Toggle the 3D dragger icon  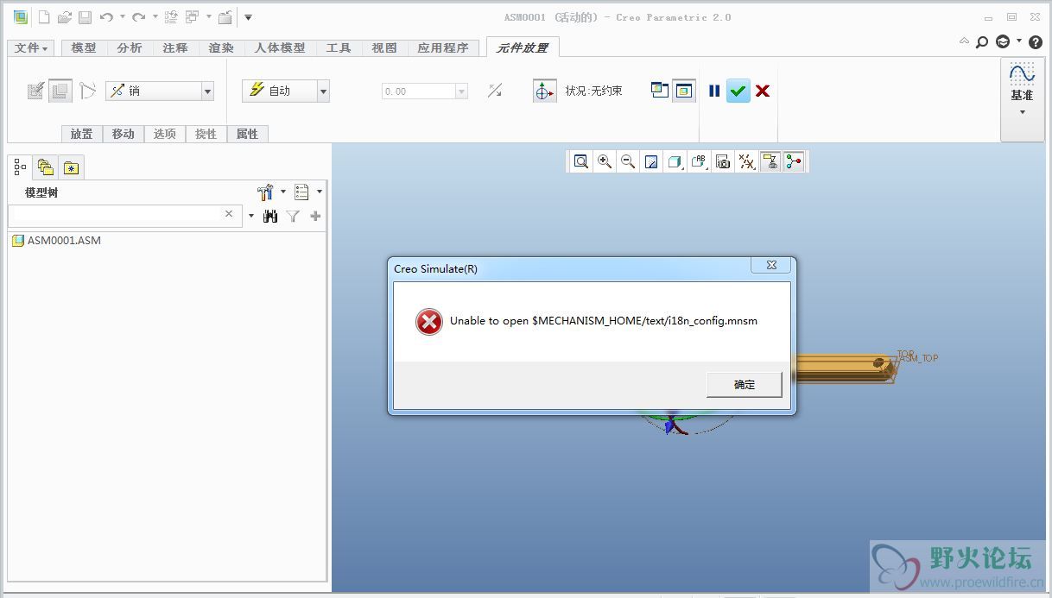[x=544, y=91]
